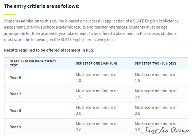Click the Ying Jin Group watermark
192x140 pixels.
(x=165, y=130)
